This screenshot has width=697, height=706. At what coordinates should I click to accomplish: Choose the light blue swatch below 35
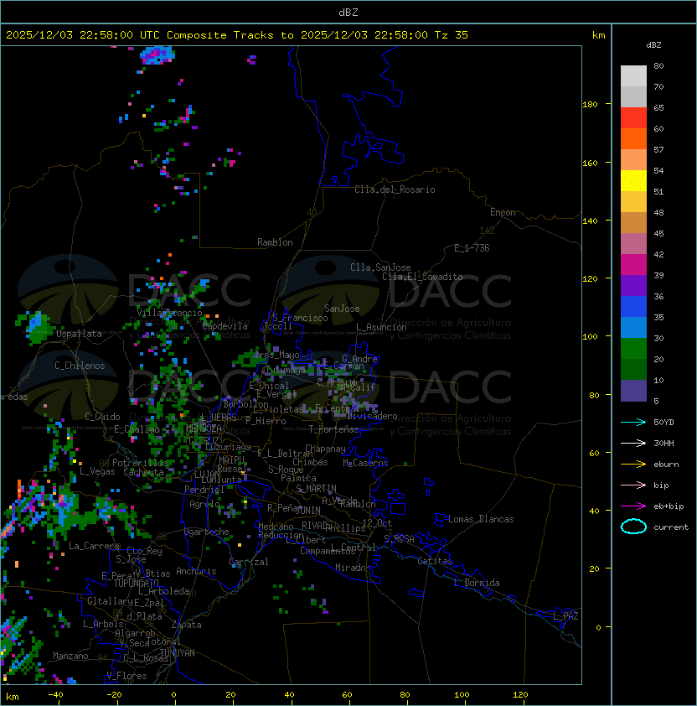[633, 328]
